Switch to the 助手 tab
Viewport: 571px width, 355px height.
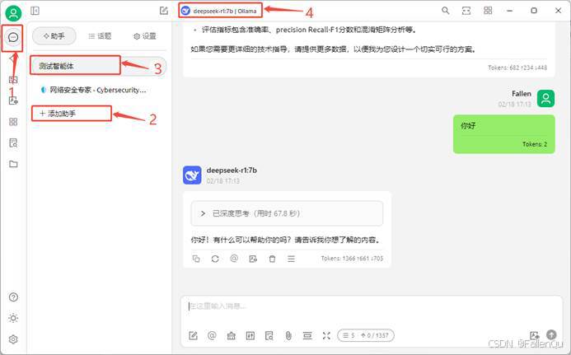click(x=54, y=36)
